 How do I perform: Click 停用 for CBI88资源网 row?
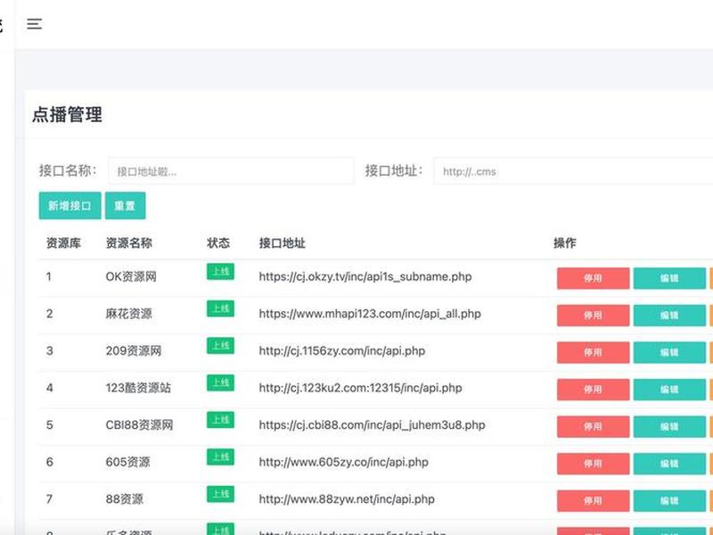click(x=593, y=427)
